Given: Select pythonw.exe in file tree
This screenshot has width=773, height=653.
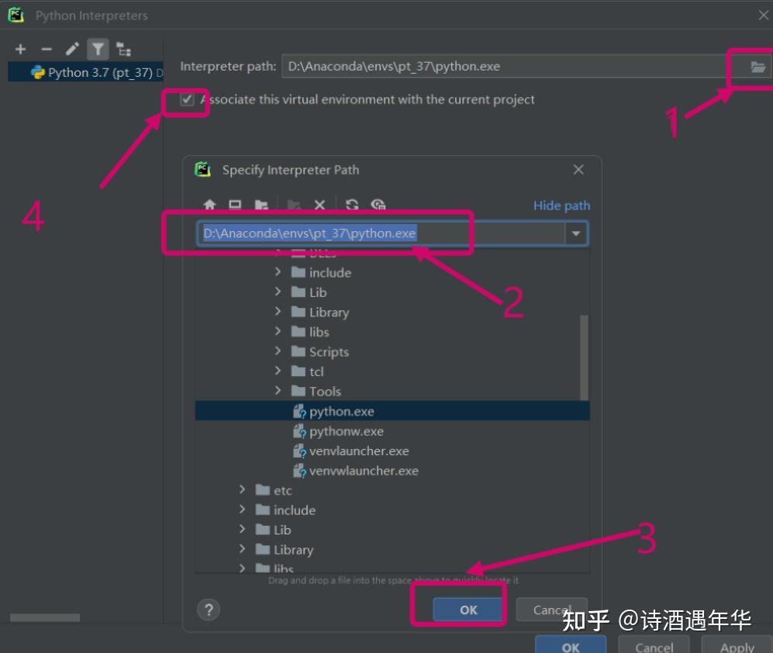Looking at the screenshot, I should 392,431.
